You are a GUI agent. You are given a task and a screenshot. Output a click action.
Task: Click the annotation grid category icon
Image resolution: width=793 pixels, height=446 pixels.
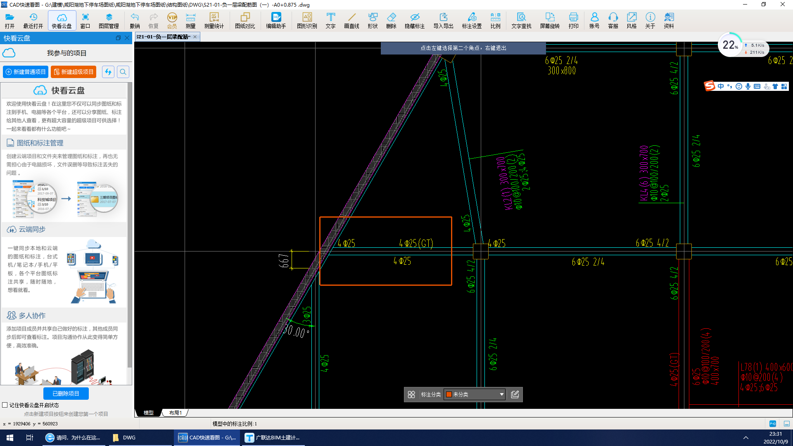click(x=411, y=394)
